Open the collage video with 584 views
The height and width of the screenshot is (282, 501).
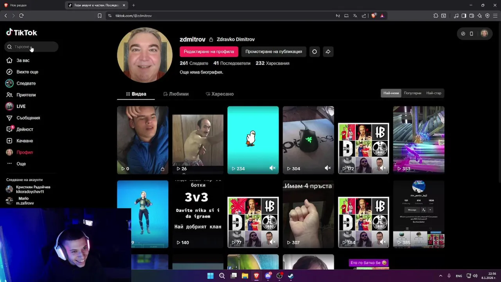point(364,214)
